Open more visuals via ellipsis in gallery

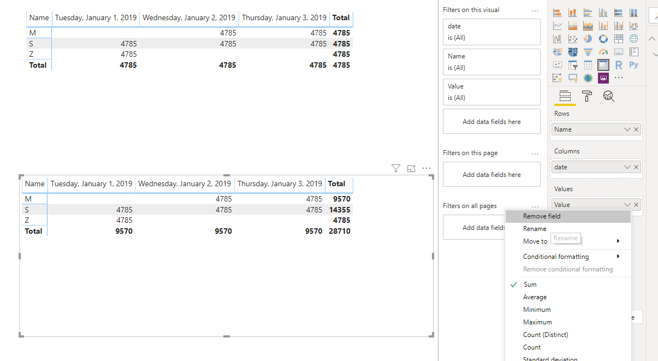pyautogui.click(x=619, y=78)
